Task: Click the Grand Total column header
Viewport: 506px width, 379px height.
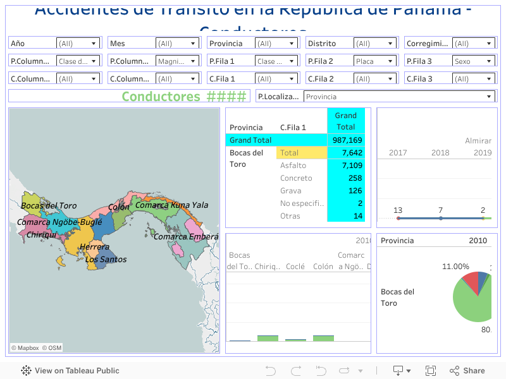Action: coord(345,121)
